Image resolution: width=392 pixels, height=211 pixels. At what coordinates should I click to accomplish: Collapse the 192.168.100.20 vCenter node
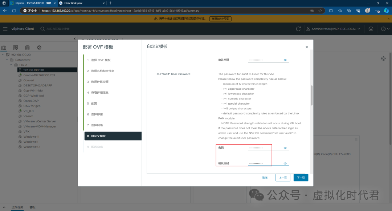pos(3,54)
